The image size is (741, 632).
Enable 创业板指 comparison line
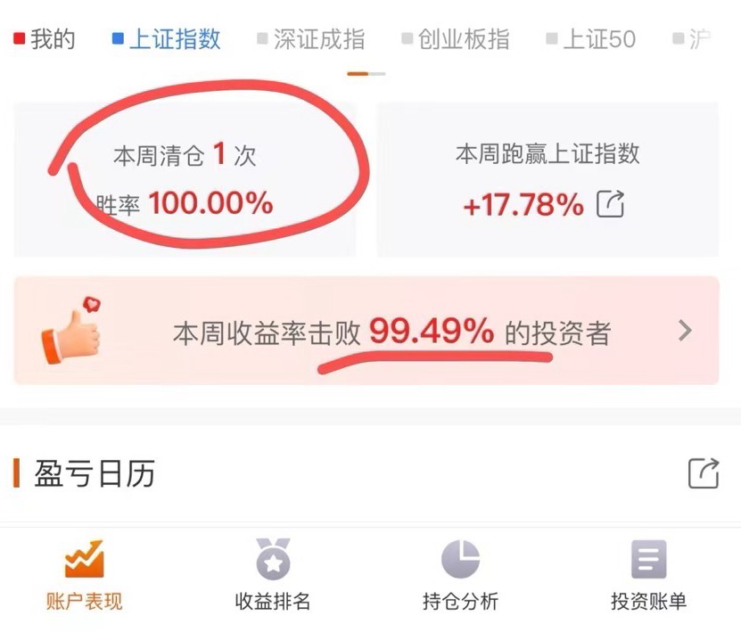click(x=456, y=38)
